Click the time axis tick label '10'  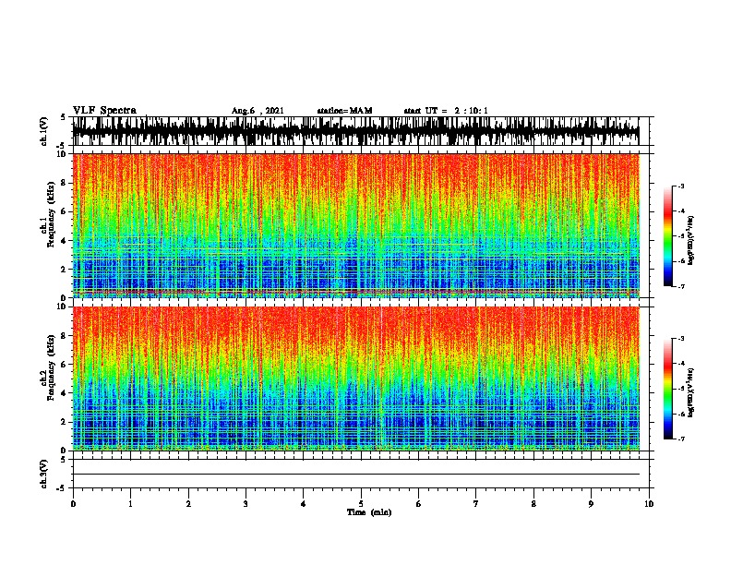pos(649,504)
